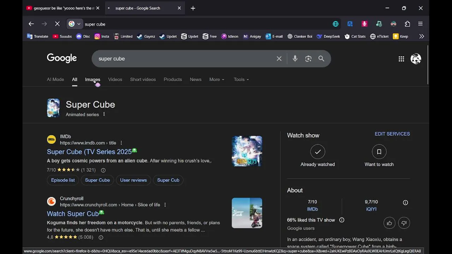
Task: Open options next to Animated series
Action: coord(104,114)
